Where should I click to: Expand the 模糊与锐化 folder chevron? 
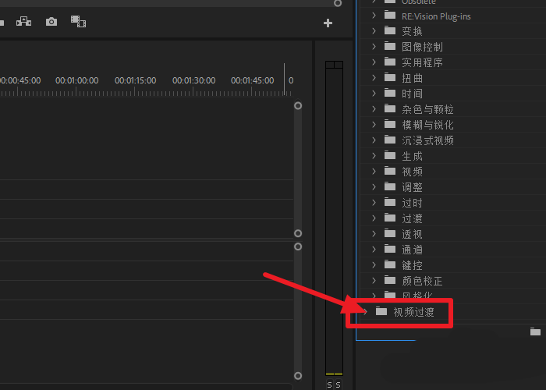point(374,125)
